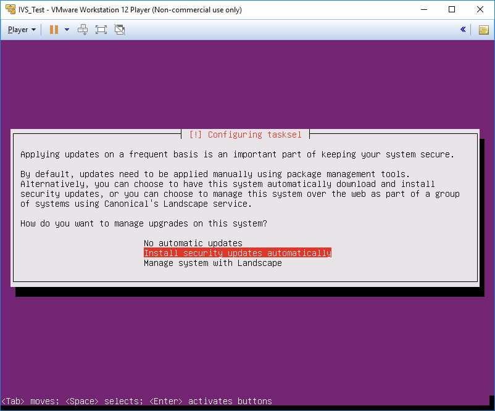Select No automatic updates option

click(x=193, y=243)
